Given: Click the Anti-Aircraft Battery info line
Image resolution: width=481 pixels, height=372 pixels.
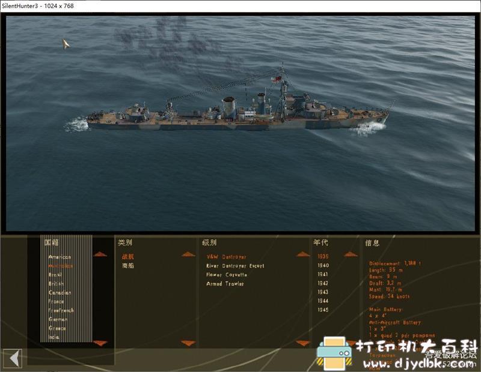Looking at the screenshot, I should coord(395,322).
